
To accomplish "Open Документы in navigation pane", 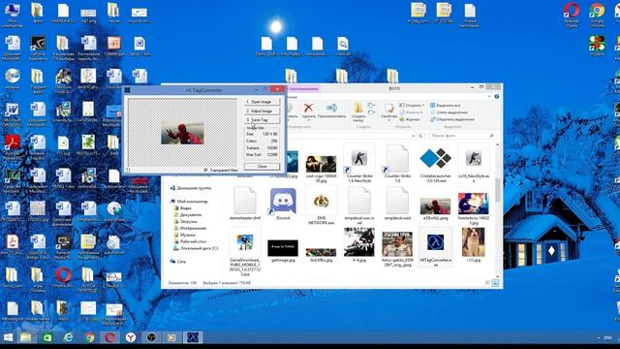I will (188, 214).
